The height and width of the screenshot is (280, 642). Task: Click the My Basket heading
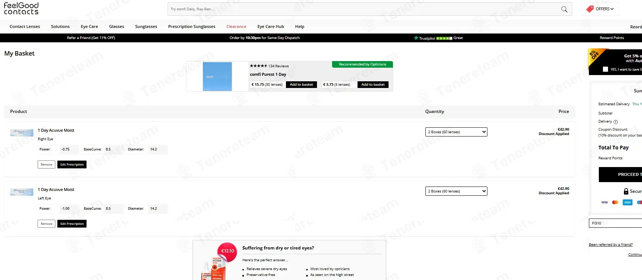20,53
